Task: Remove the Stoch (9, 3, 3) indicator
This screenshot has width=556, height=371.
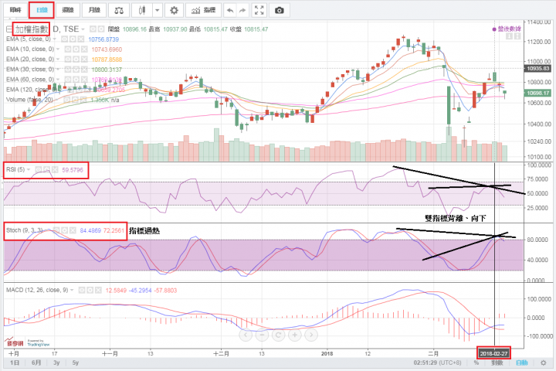Action: point(73,230)
